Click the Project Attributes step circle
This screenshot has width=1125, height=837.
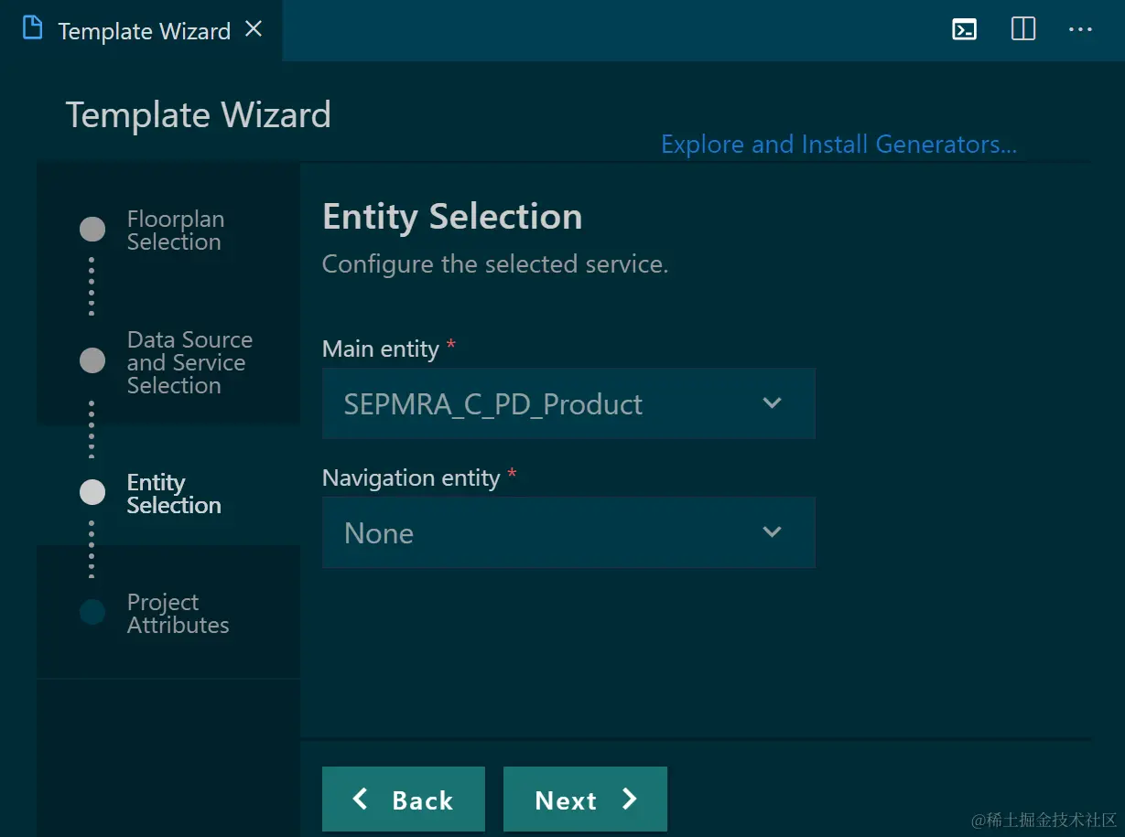pyautogui.click(x=92, y=612)
